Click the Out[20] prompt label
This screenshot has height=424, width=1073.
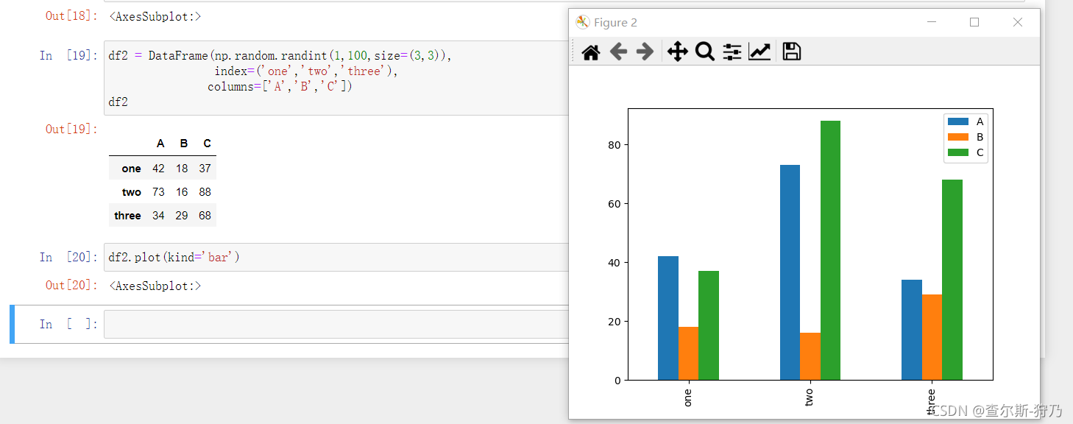[71, 286]
